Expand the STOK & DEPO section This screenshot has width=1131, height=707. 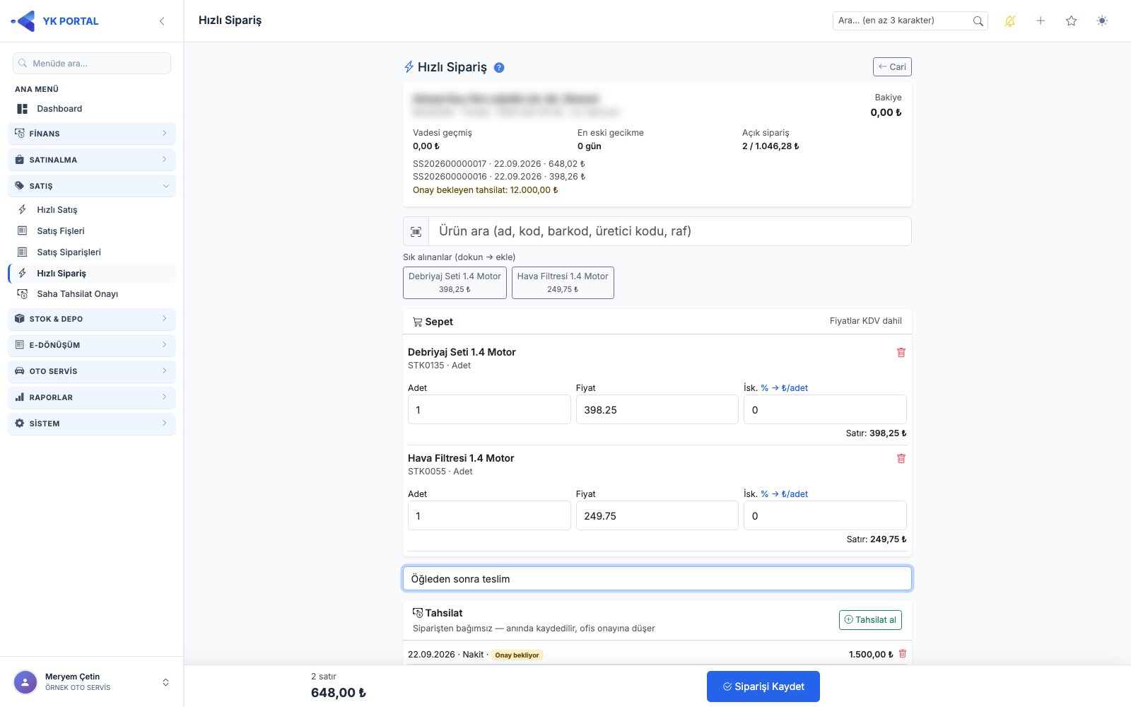92,319
